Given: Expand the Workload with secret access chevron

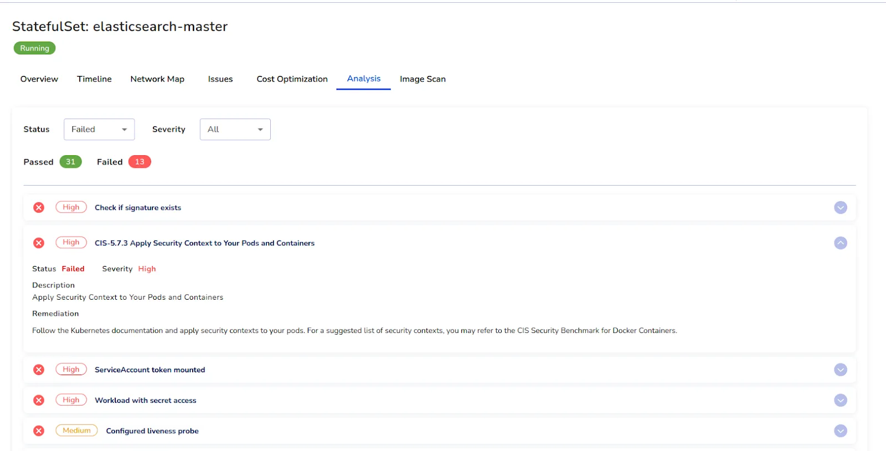Looking at the screenshot, I should 841,400.
